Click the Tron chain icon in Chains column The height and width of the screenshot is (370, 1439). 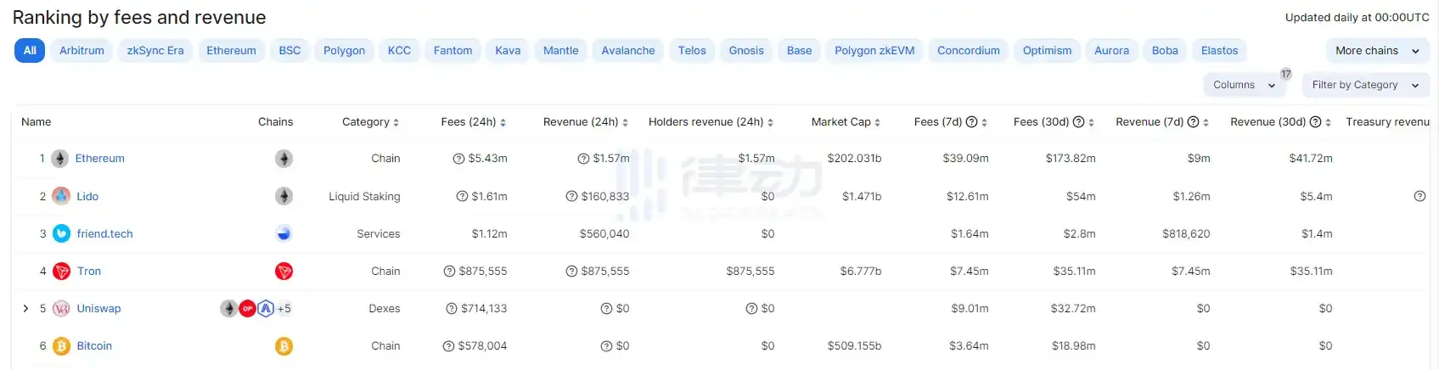284,272
